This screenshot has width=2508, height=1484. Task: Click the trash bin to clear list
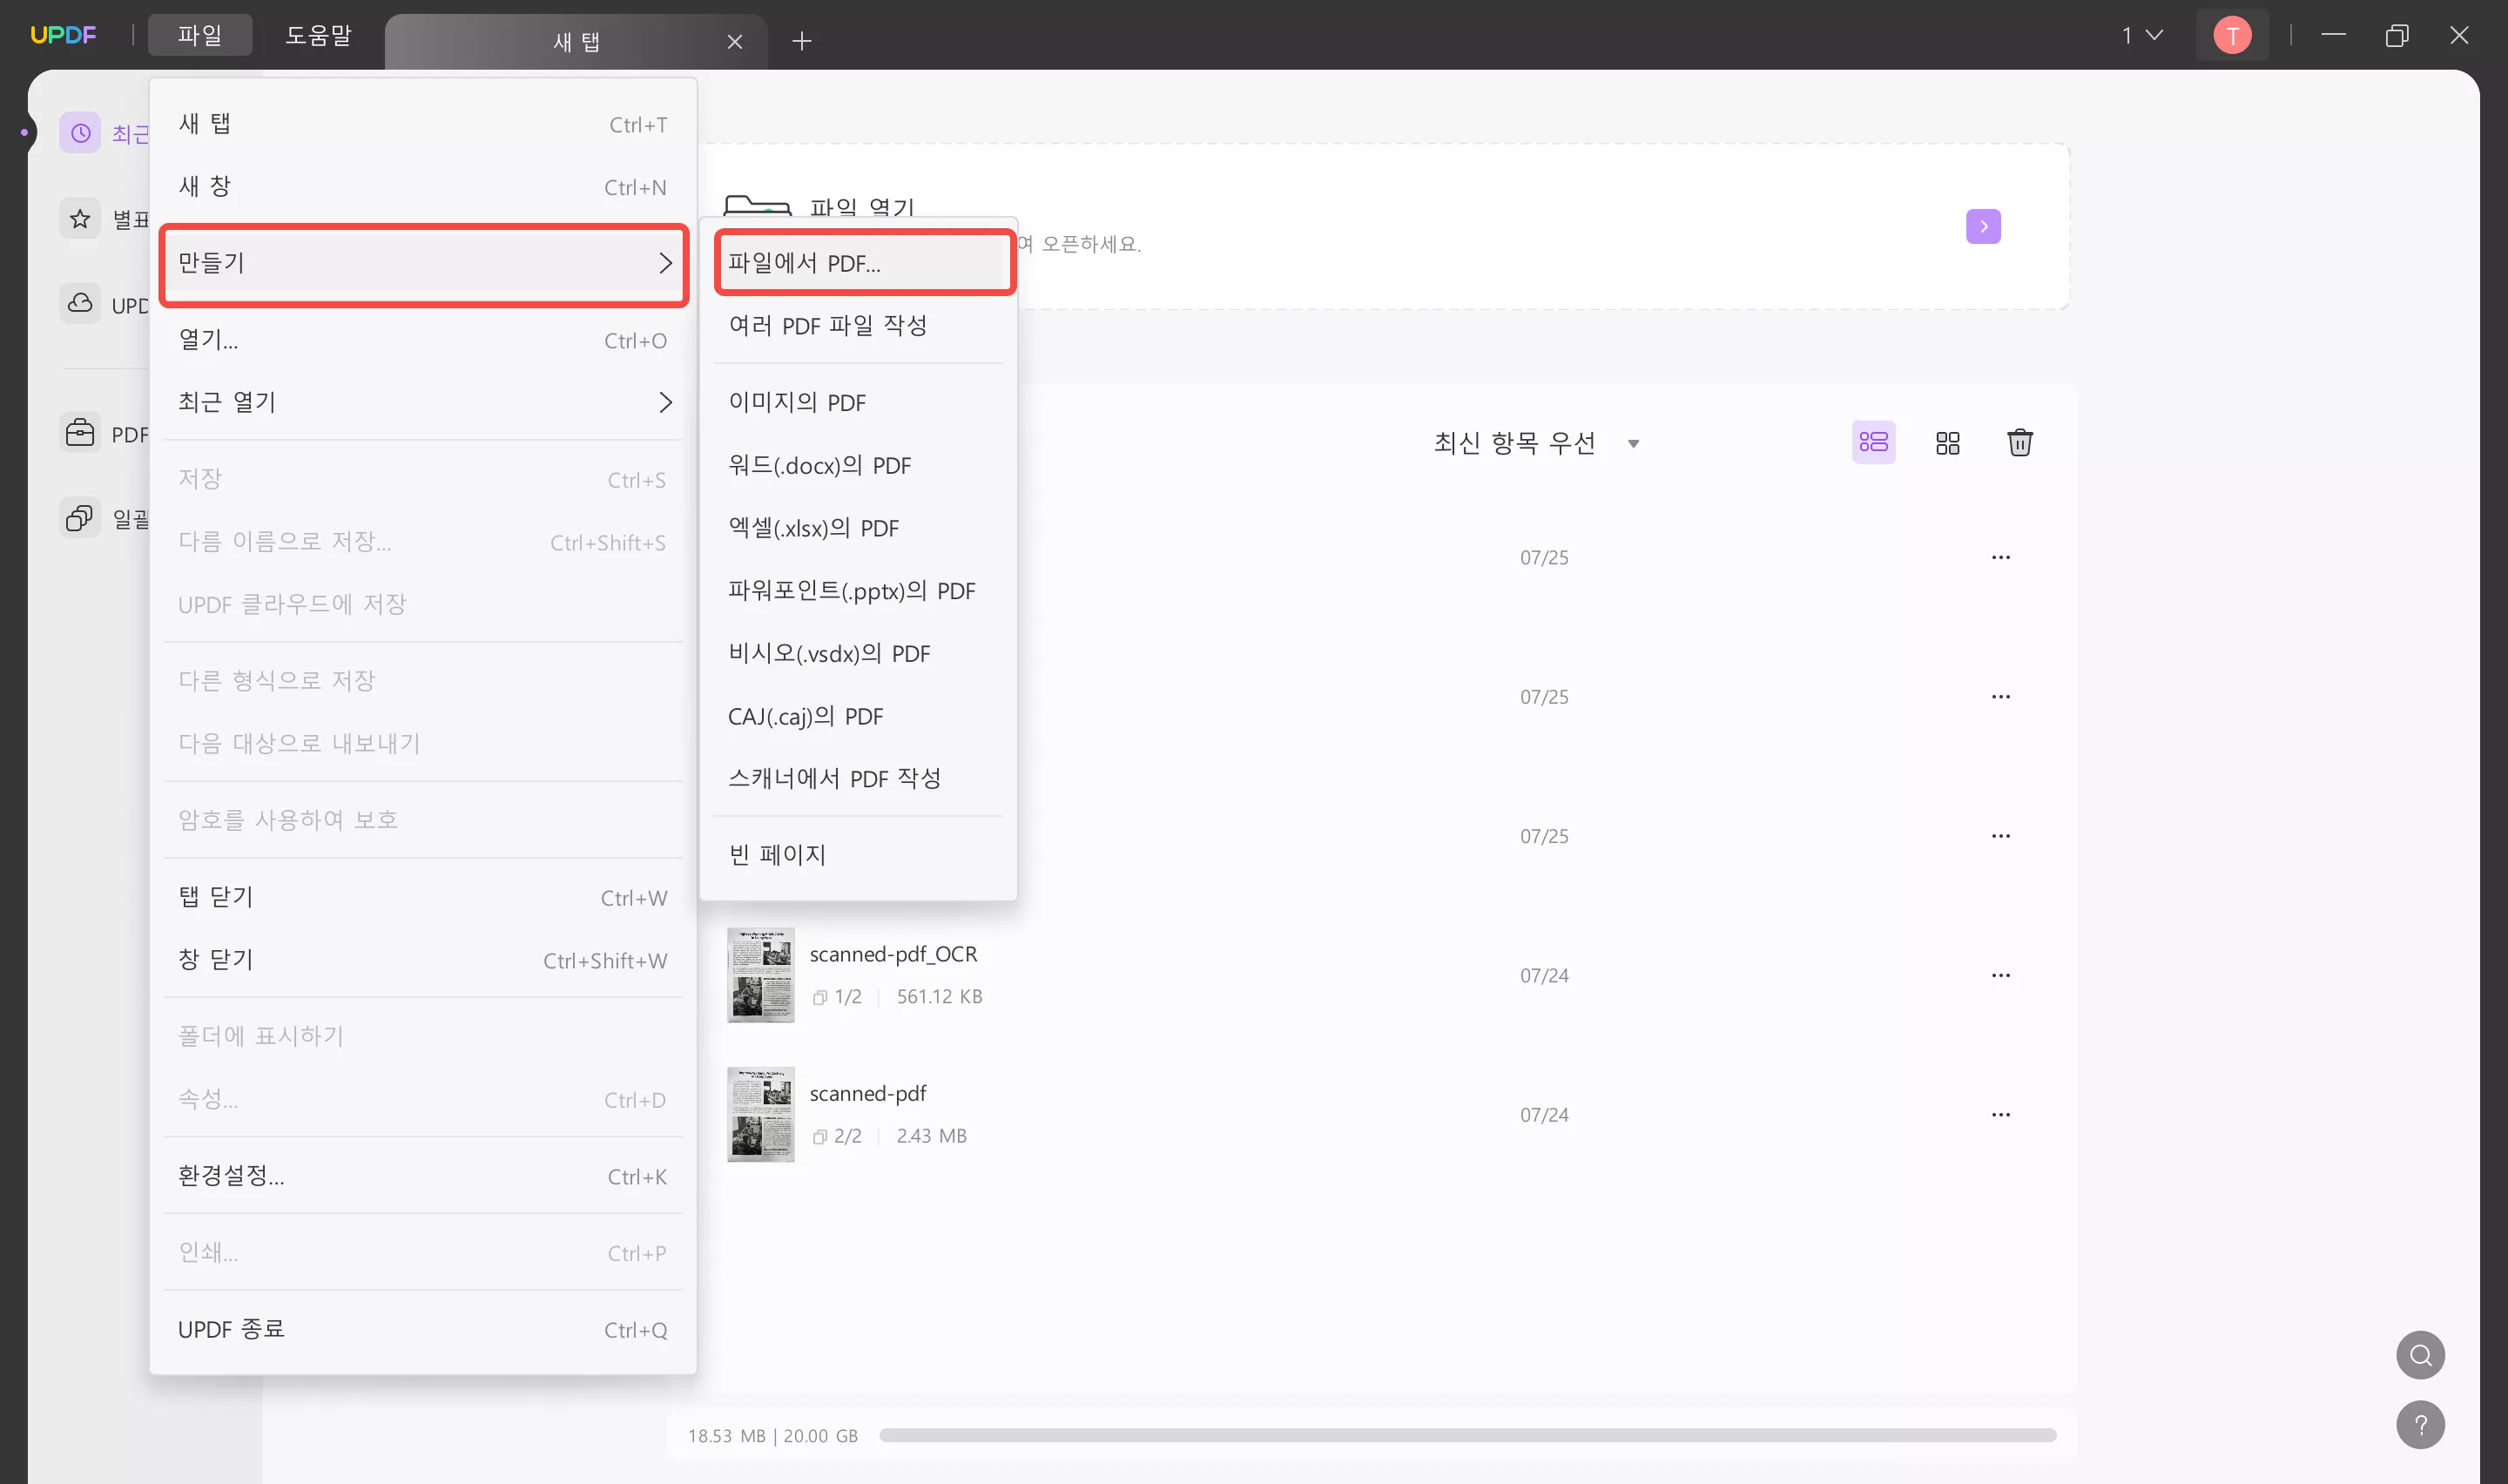pos(2020,442)
